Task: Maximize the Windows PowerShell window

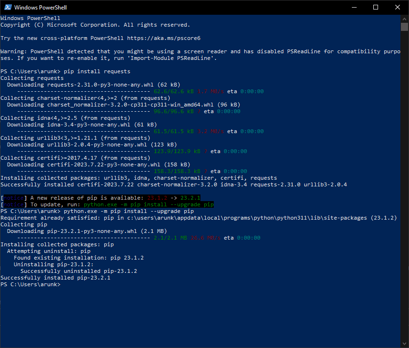Action: pyautogui.click(x=376, y=7)
